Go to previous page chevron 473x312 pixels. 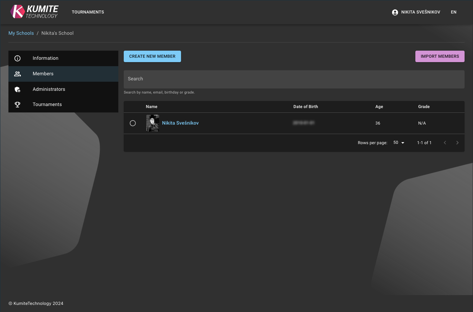445,143
